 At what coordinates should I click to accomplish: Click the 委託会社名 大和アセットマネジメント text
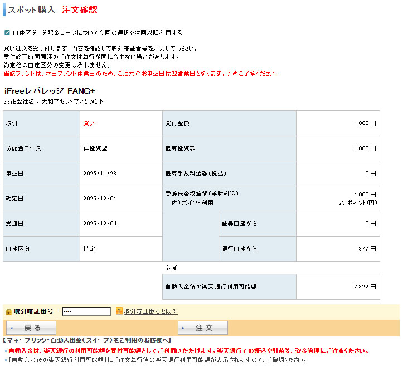pyautogui.click(x=54, y=102)
